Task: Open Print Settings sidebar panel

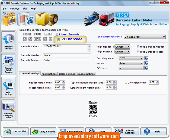Action: (8, 87)
